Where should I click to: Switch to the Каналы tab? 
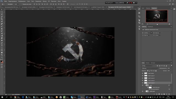147,63
